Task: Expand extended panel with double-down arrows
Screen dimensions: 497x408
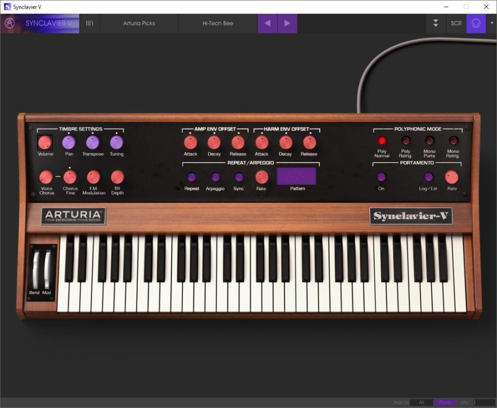Action: pos(436,23)
